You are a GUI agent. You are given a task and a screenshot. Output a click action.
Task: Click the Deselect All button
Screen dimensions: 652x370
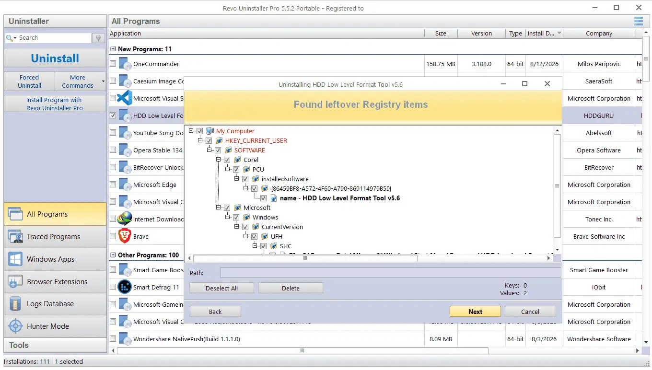(221, 288)
